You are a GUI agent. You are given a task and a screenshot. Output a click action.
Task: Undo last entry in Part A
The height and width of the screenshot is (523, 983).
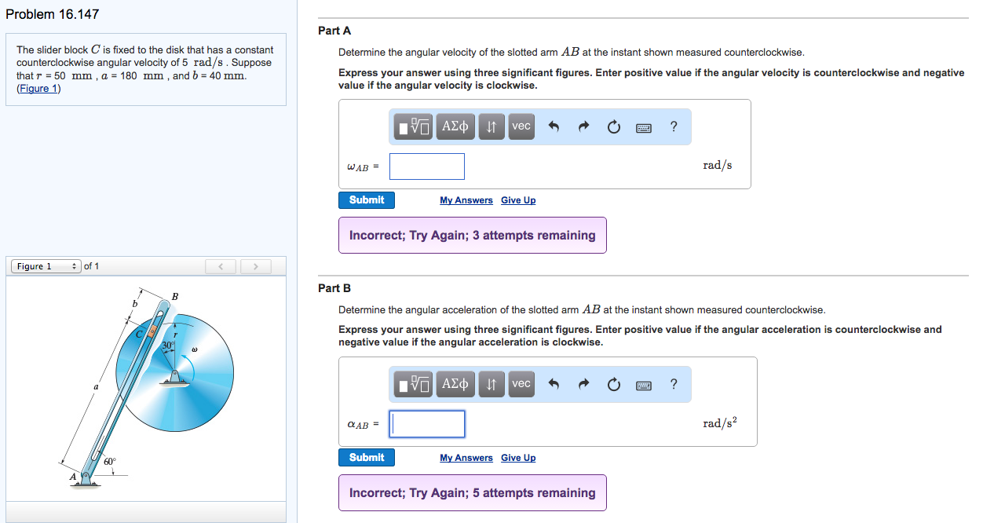point(554,127)
